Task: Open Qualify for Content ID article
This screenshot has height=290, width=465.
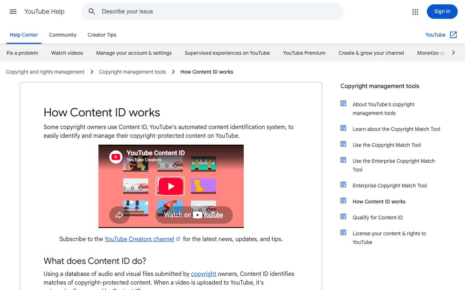Action: 378,217
